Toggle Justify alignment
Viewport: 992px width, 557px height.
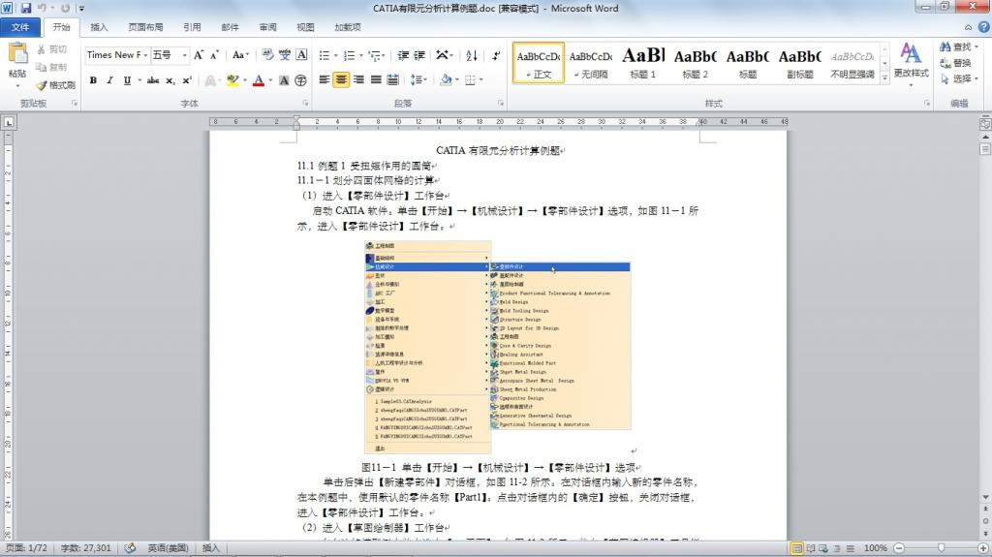376,79
